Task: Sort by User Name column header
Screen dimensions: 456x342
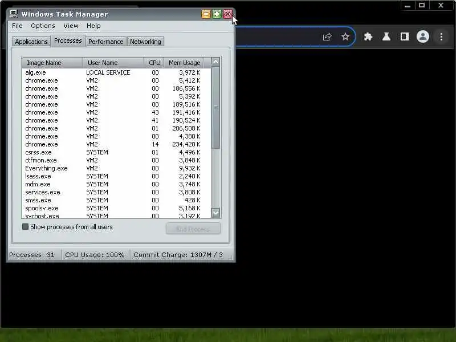Action: 113,63
